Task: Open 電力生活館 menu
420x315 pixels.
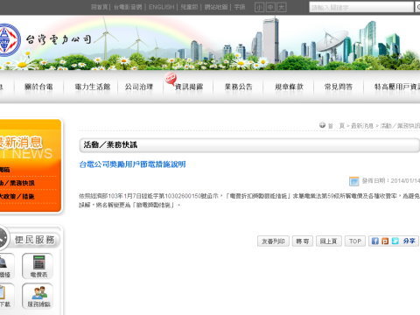Action: pos(93,87)
